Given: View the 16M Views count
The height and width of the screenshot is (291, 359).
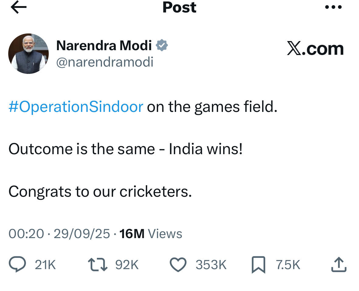Looking at the screenshot, I should click(151, 234).
